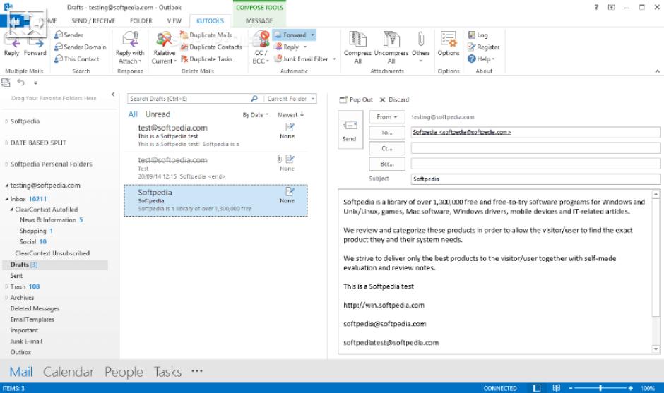664x393 pixels.
Task: Switch to Calendar view
Action: 69,372
